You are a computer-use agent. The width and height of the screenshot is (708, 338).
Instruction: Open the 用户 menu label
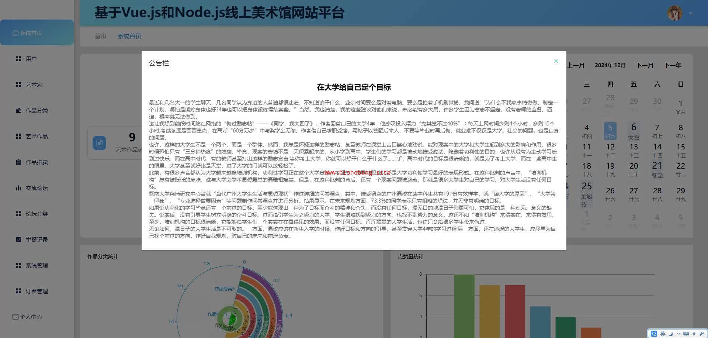tap(31, 59)
